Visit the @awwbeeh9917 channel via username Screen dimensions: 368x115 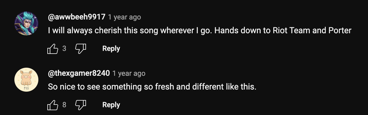(77, 17)
